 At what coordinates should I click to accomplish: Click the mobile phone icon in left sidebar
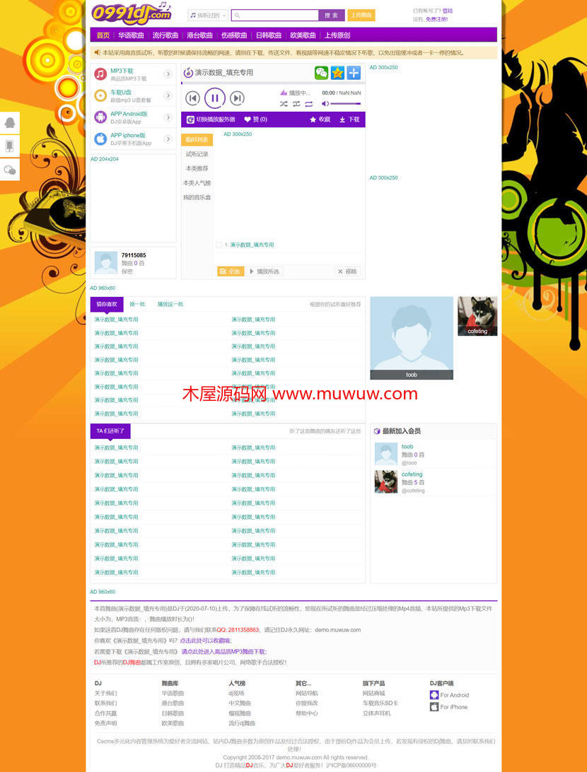tap(10, 146)
